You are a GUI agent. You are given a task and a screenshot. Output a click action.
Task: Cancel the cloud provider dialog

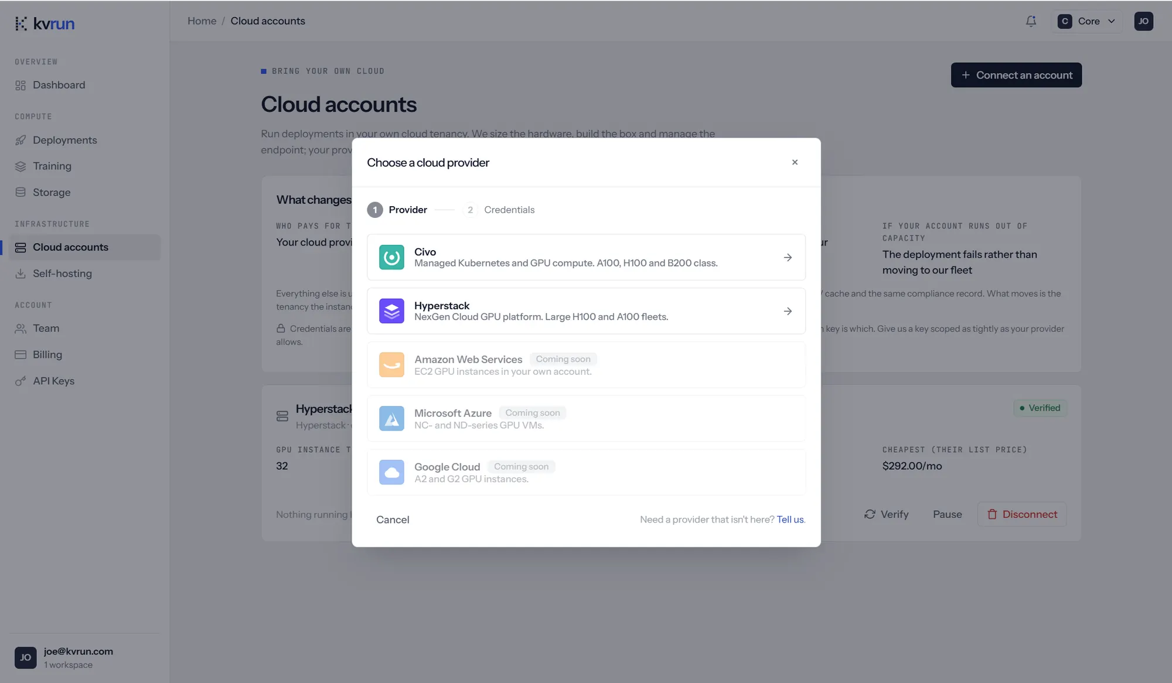click(x=393, y=520)
